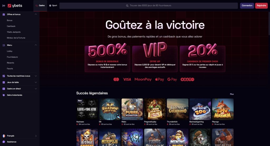Click the gift icon beside Offres et bonus
The height and width of the screenshot is (146, 270).
click(4, 15)
